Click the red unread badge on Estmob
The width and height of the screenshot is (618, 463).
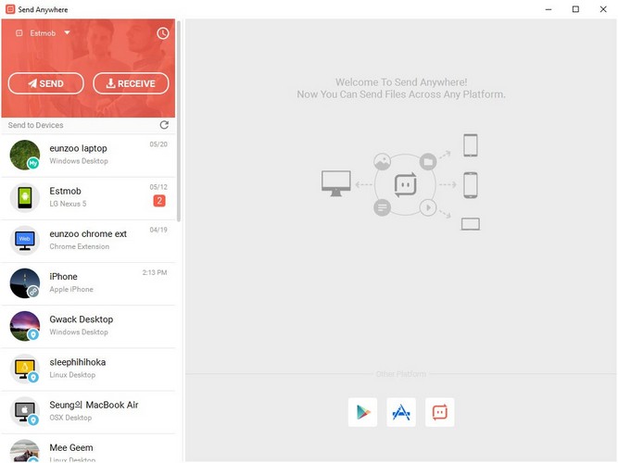click(158, 201)
